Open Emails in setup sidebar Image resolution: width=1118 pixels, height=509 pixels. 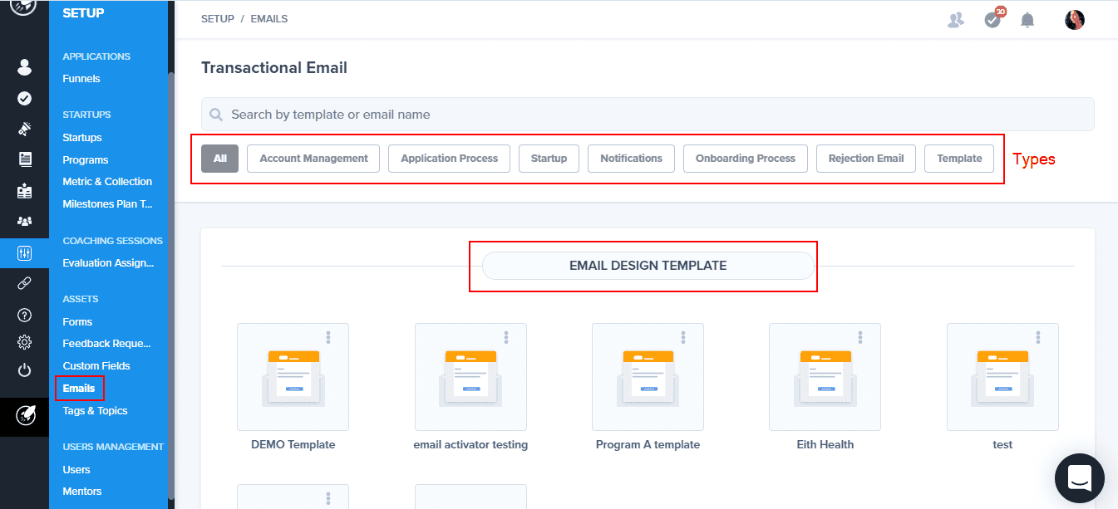coord(79,389)
